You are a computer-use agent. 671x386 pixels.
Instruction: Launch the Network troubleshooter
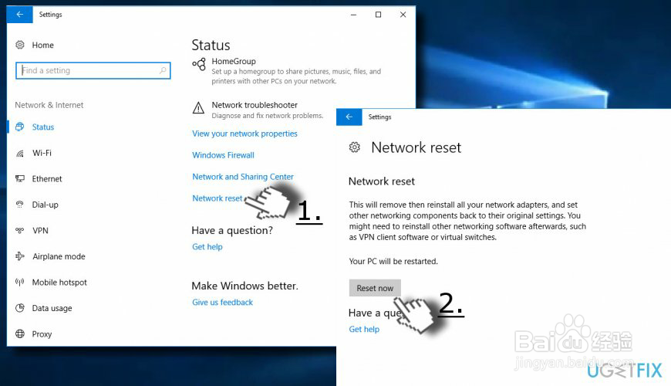(258, 110)
